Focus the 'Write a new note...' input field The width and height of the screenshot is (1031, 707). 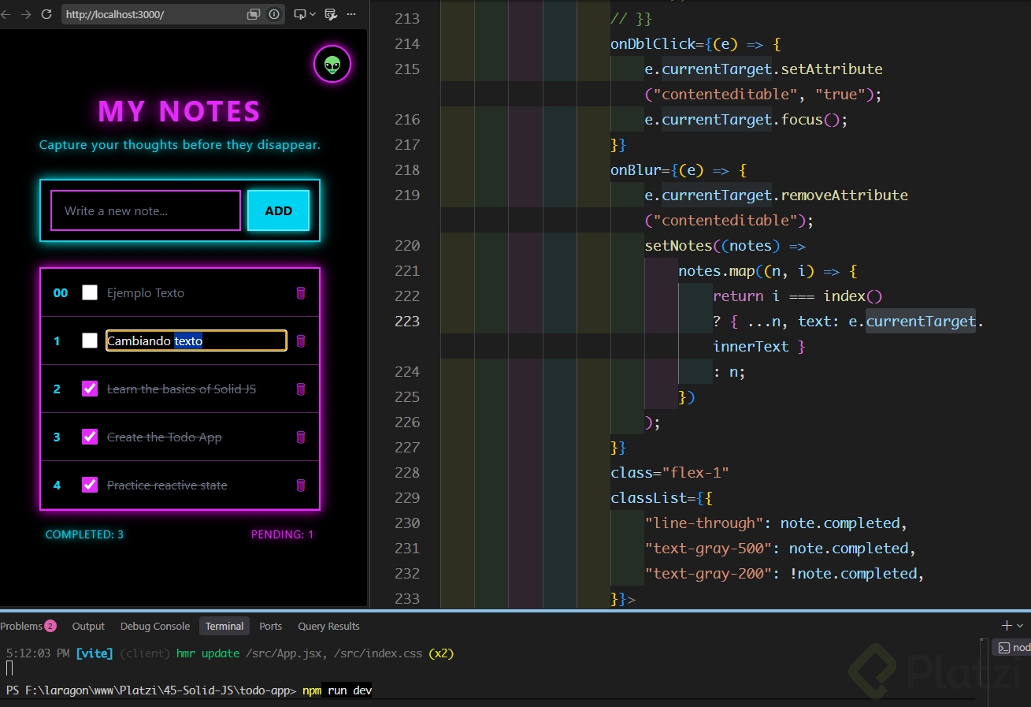[146, 210]
